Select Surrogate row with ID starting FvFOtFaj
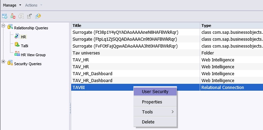The height and width of the screenshot is (130, 263). click(135, 46)
